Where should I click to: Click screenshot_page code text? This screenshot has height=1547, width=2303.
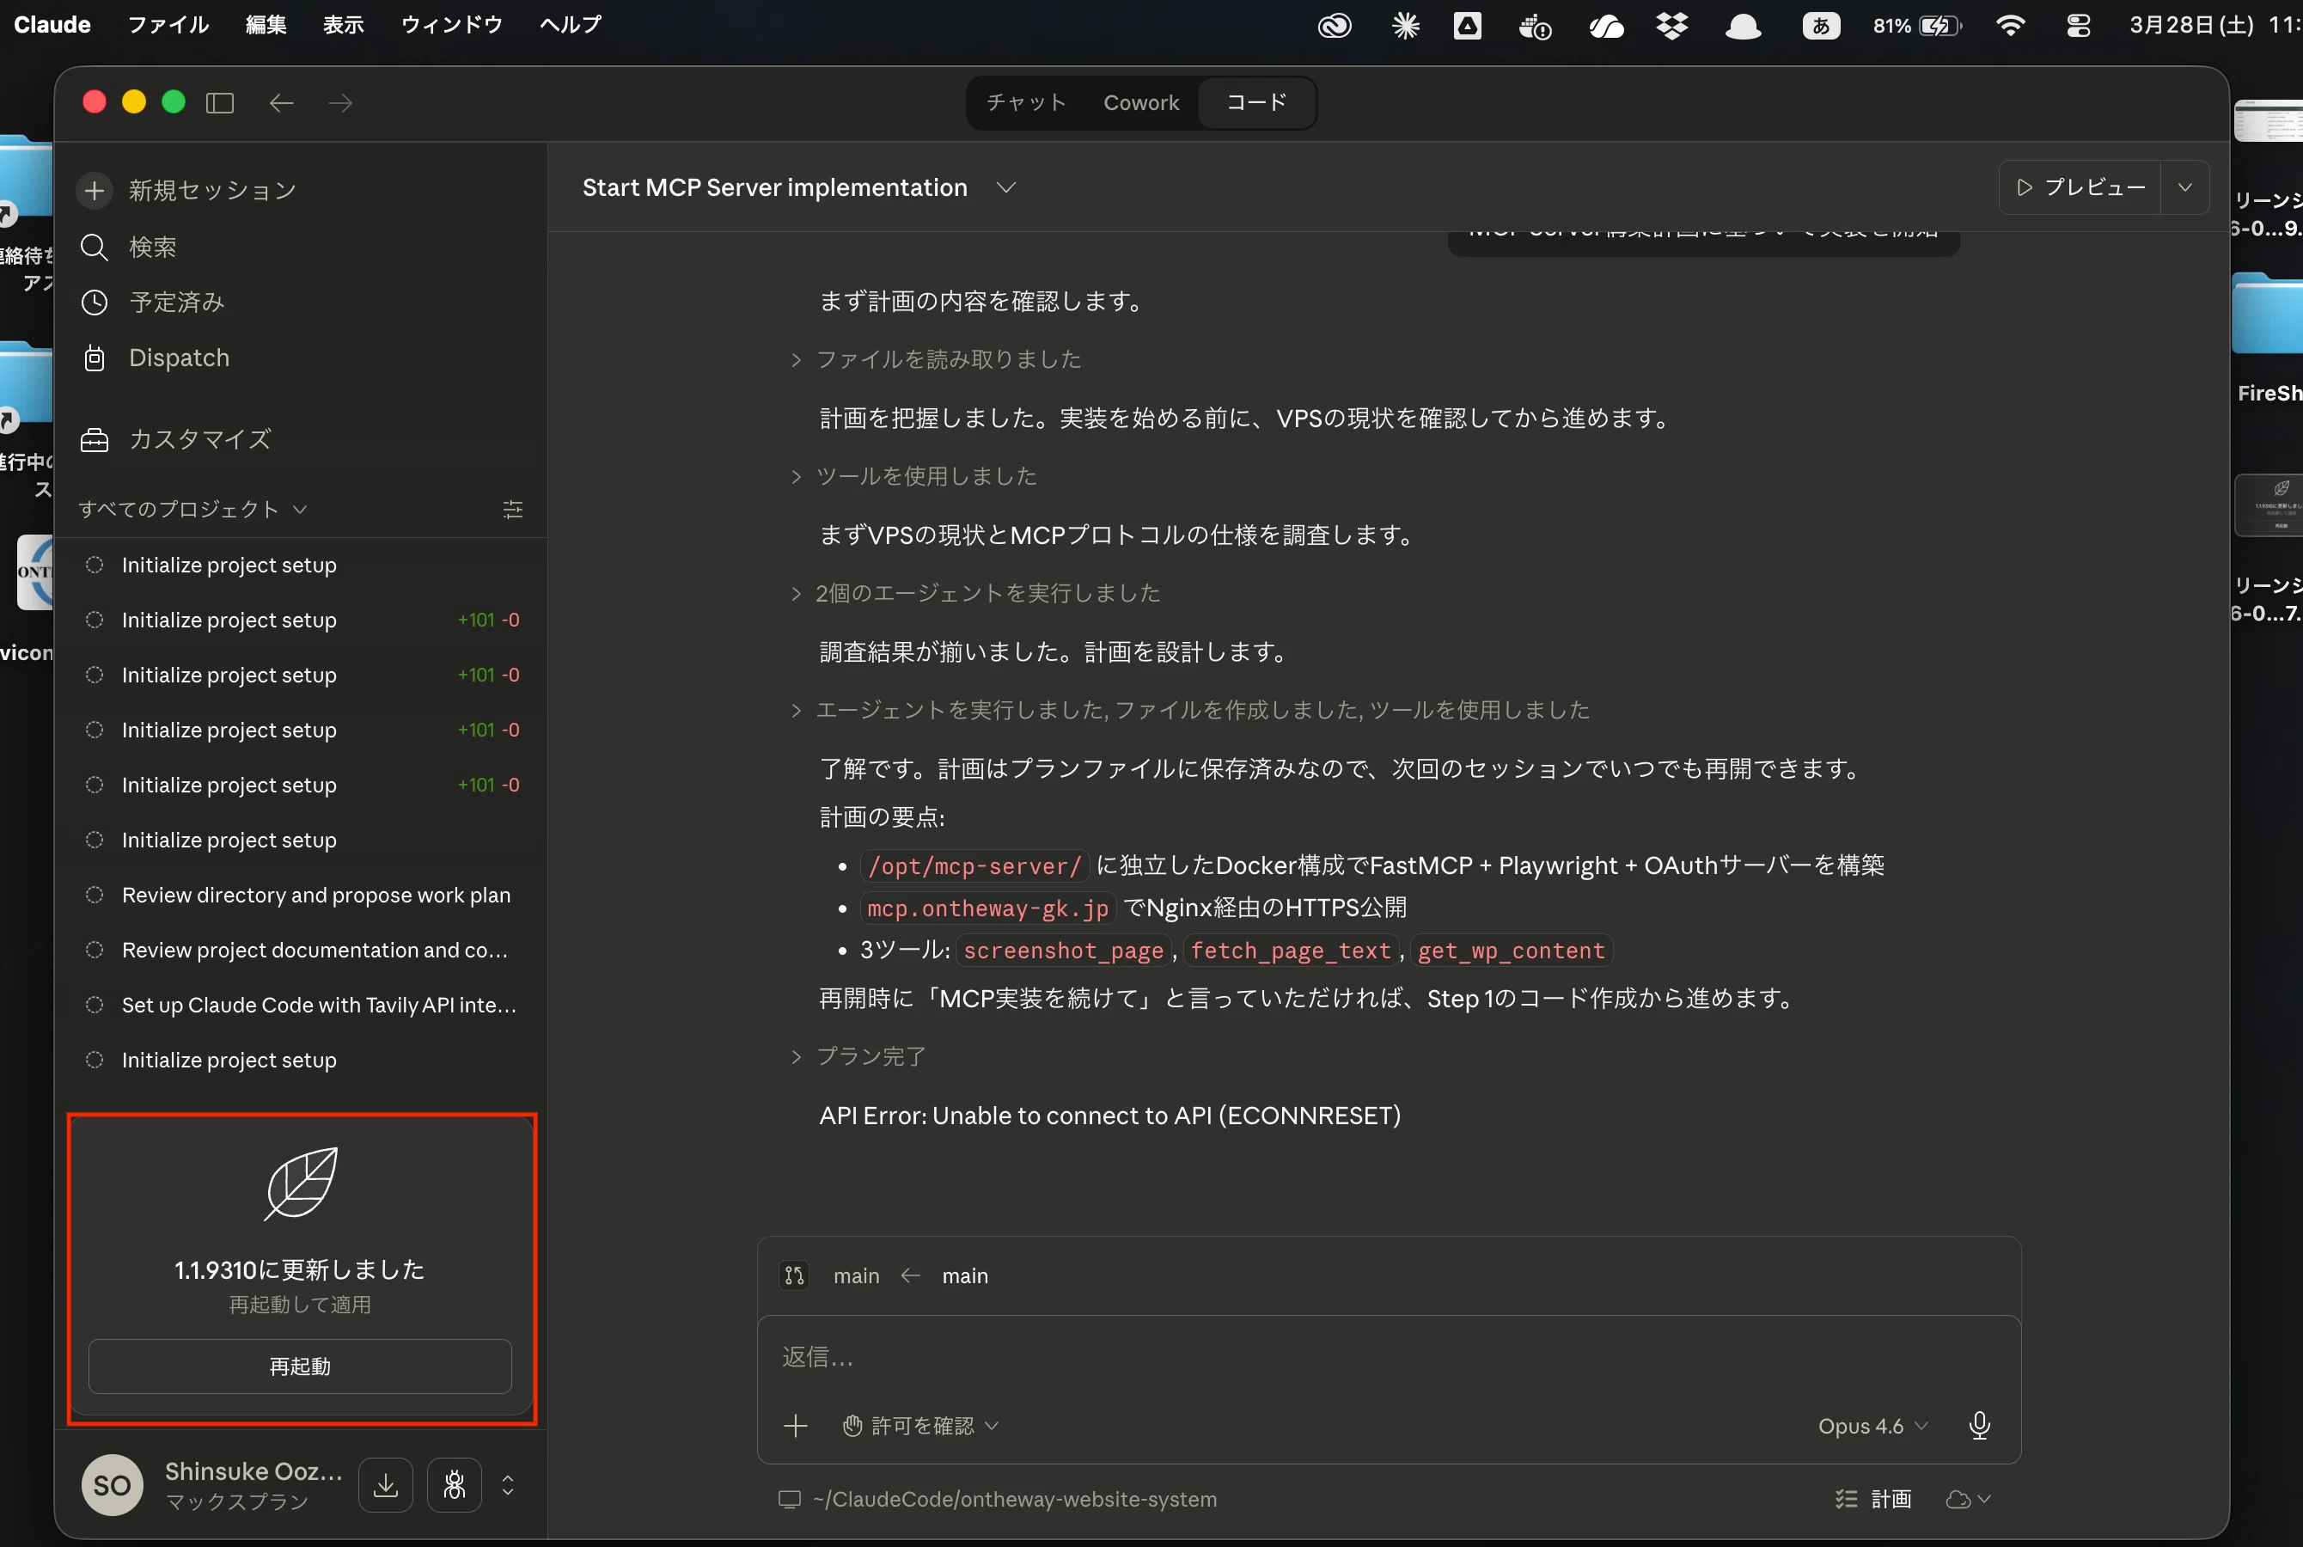1063,951
